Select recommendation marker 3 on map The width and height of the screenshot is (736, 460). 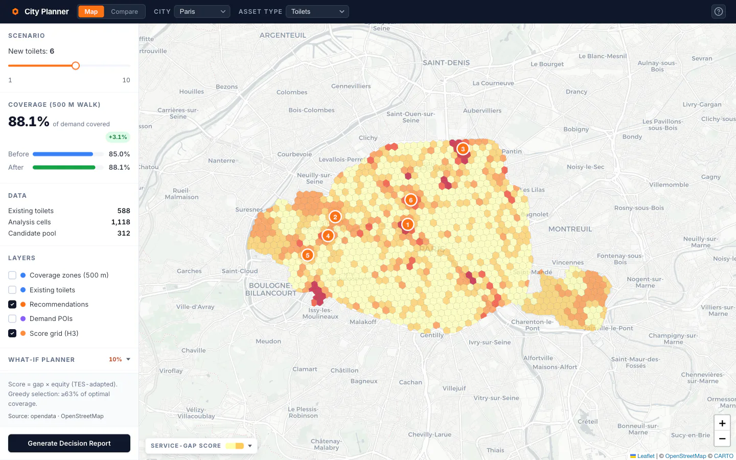click(x=463, y=149)
